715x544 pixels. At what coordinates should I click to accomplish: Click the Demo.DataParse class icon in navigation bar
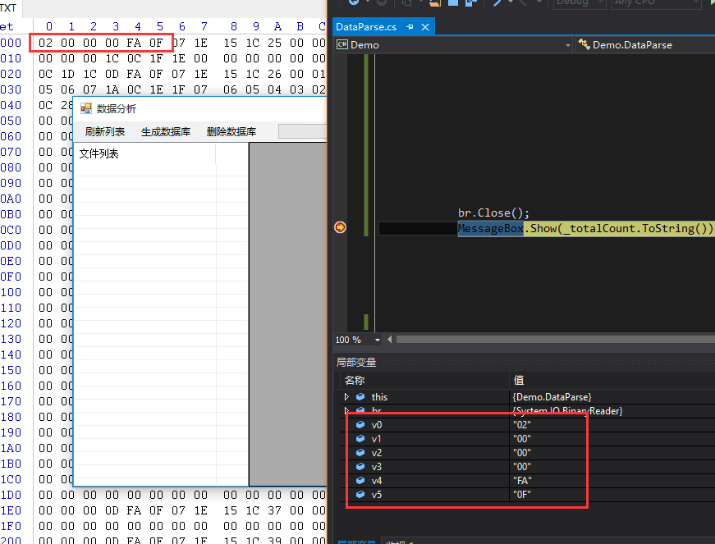[x=584, y=44]
